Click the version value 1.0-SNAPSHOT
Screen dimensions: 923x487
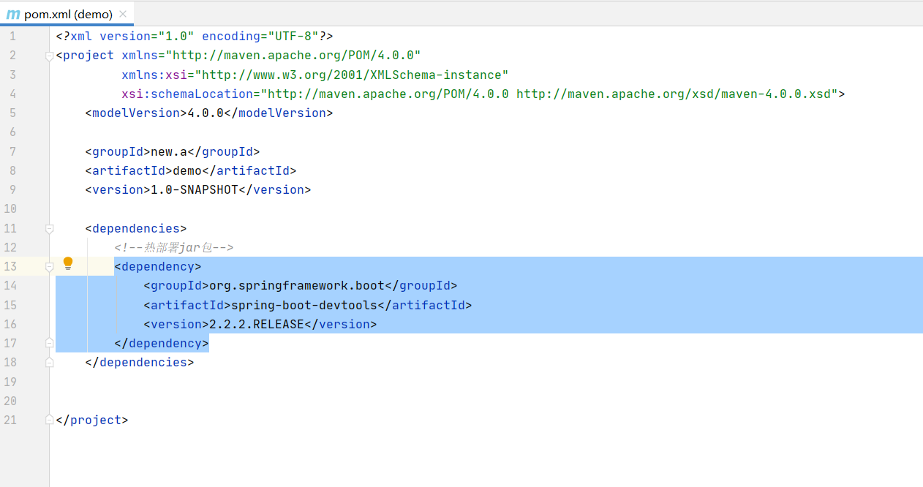195,189
